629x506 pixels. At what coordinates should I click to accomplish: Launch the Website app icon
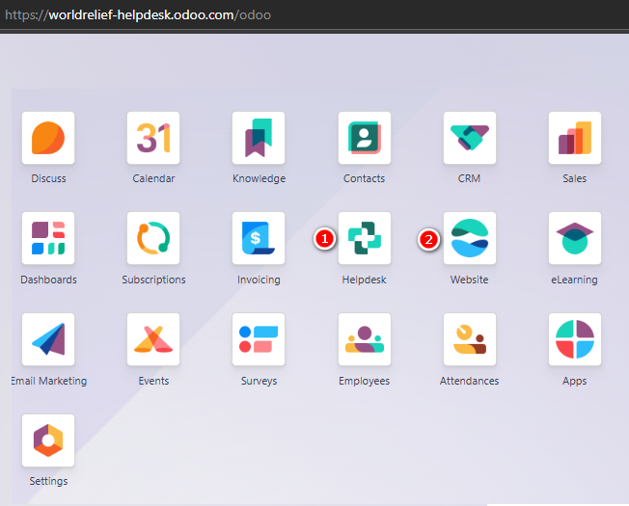tap(470, 238)
